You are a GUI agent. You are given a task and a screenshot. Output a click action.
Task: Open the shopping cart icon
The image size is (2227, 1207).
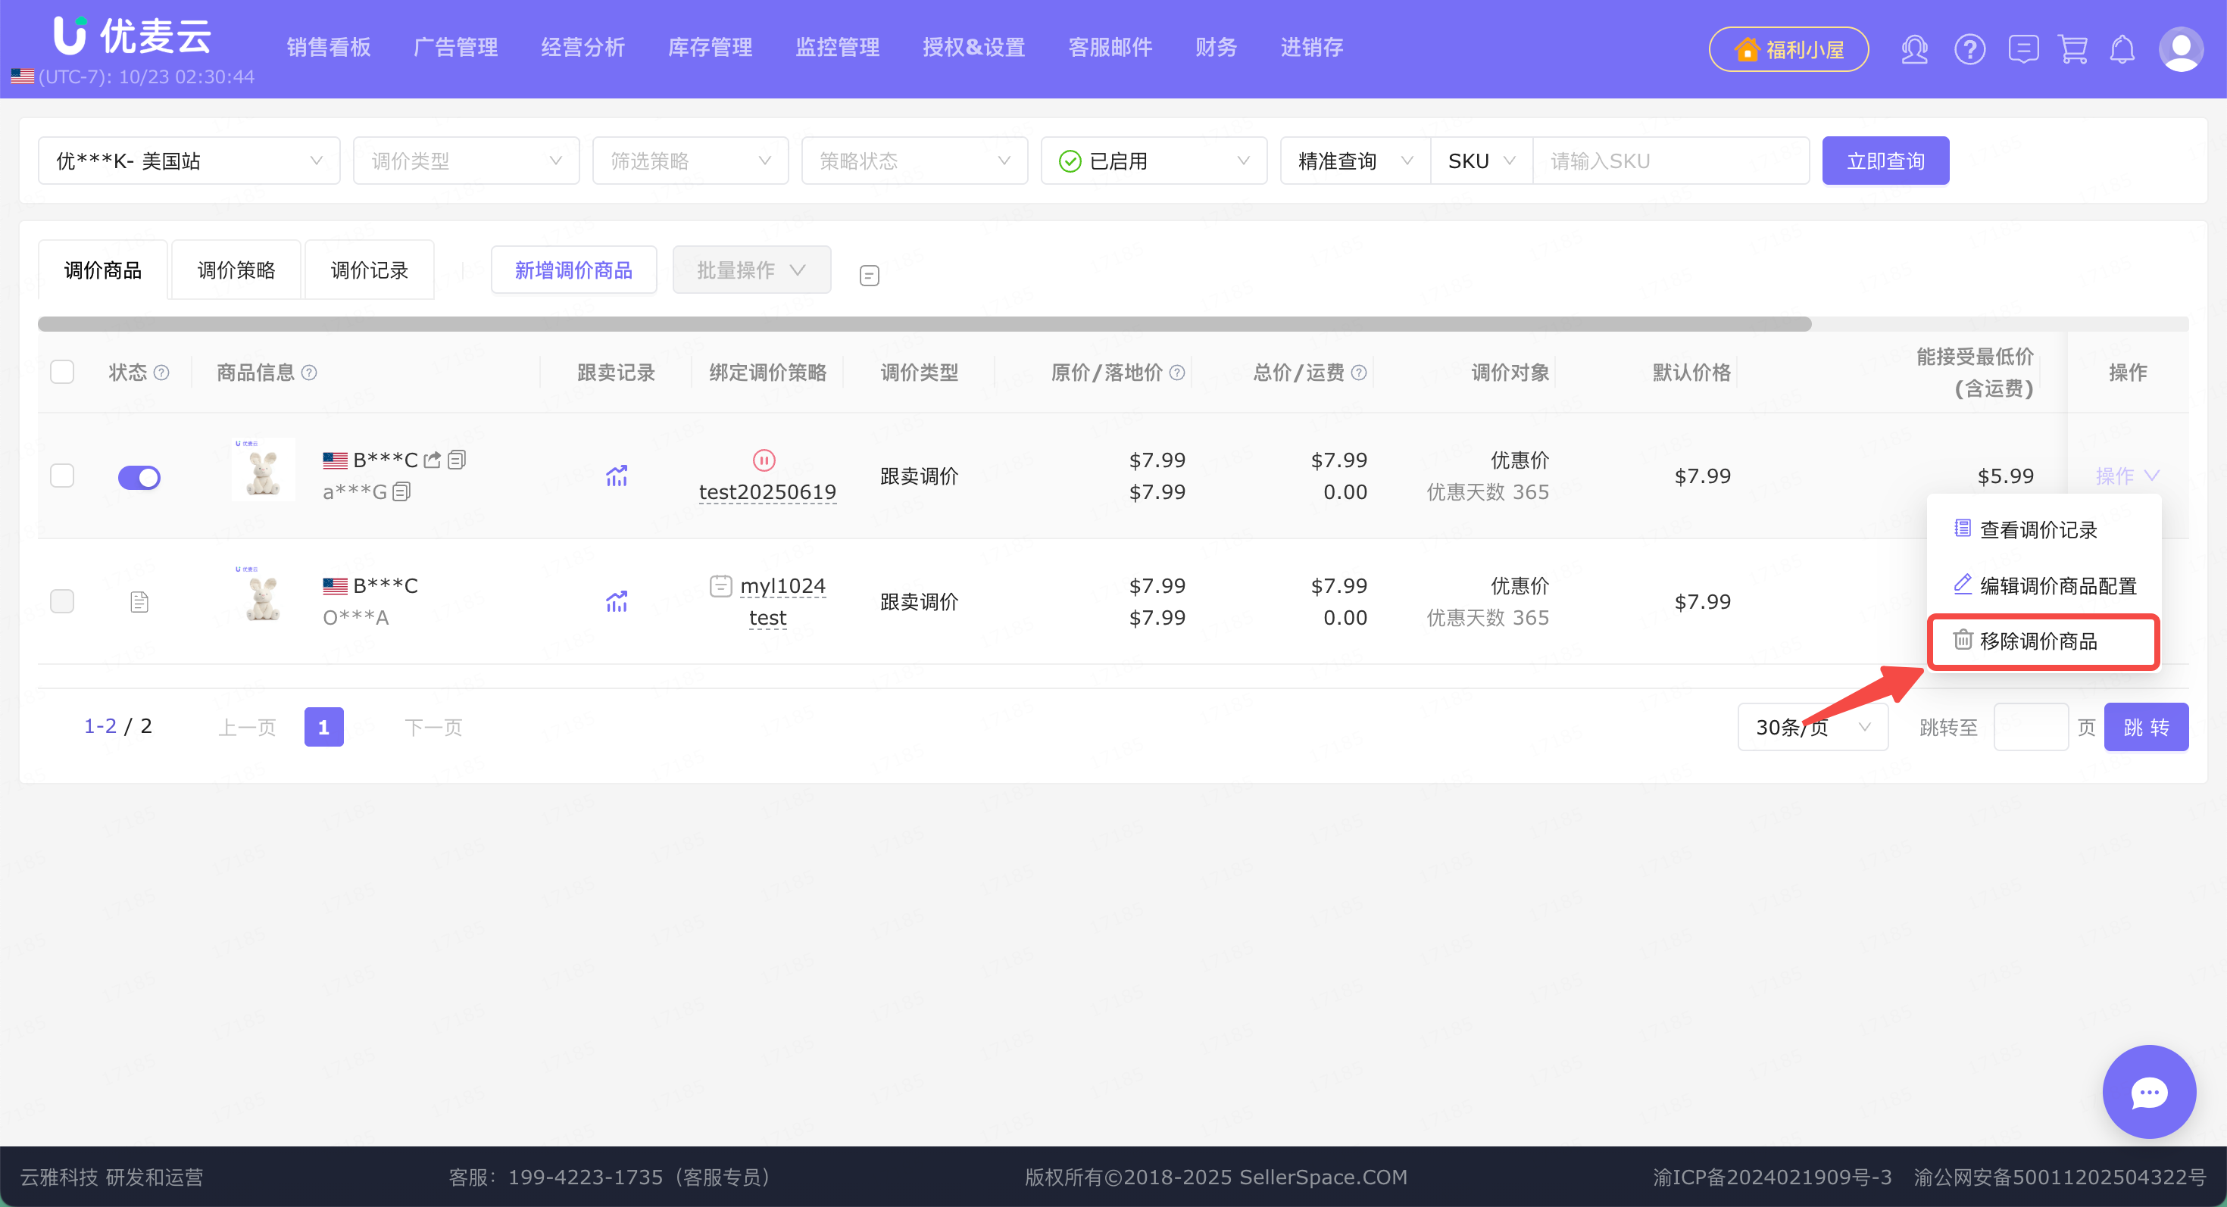click(2073, 49)
